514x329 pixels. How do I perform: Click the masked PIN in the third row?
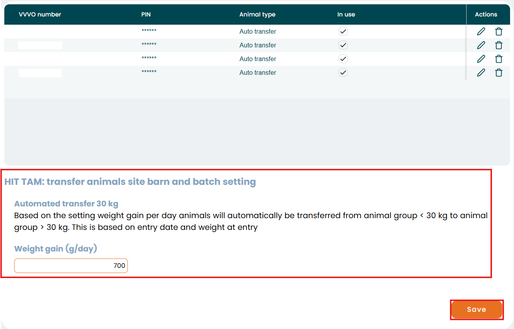coord(149,58)
